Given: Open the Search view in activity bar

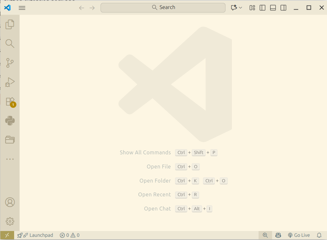Looking at the screenshot, I should [10, 44].
